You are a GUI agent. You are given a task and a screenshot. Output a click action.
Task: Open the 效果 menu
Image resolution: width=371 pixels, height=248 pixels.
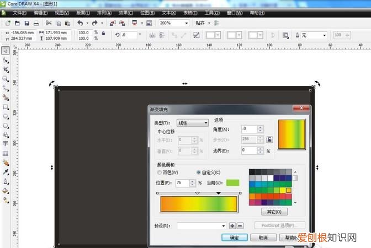[126, 12]
